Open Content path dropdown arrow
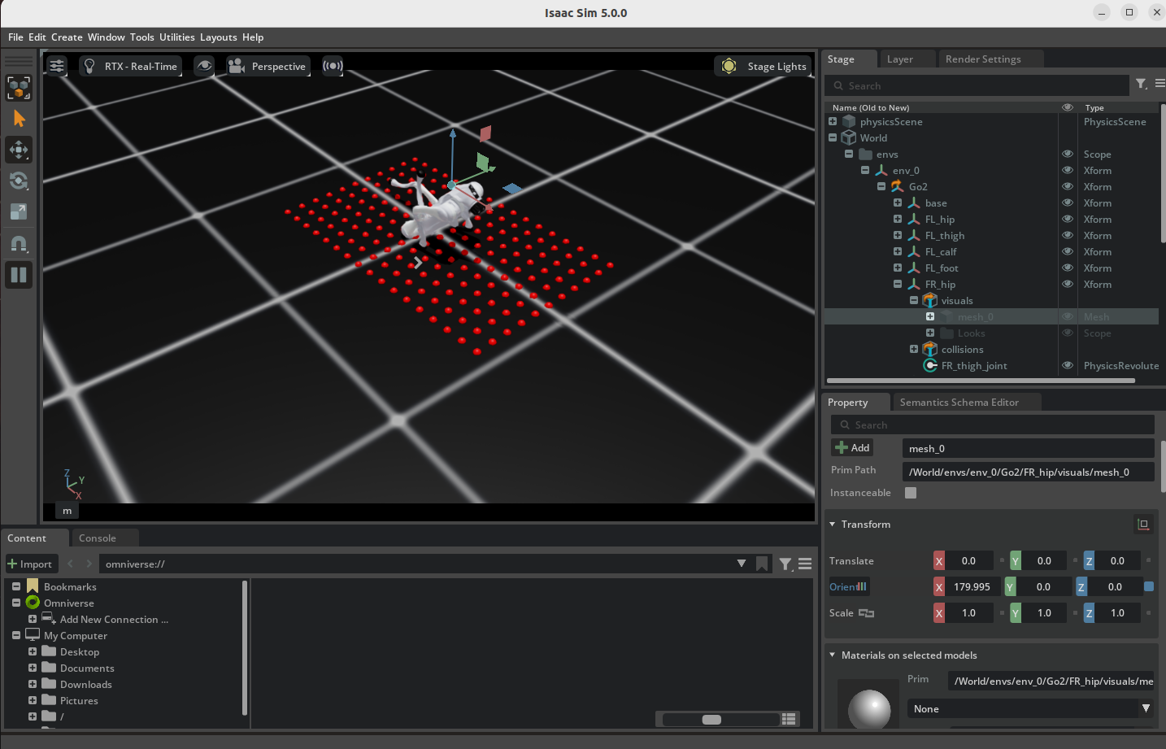 tap(742, 564)
